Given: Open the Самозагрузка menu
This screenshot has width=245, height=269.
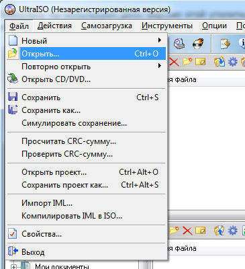Looking at the screenshot, I should (107, 26).
